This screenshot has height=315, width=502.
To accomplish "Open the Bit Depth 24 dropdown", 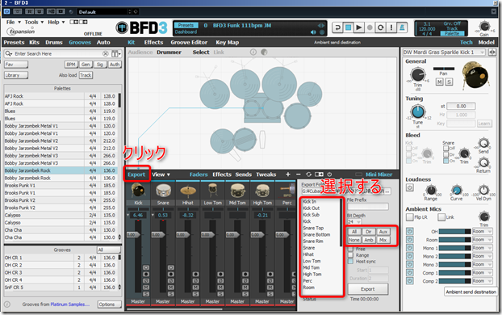I will pyautogui.click(x=354, y=222).
